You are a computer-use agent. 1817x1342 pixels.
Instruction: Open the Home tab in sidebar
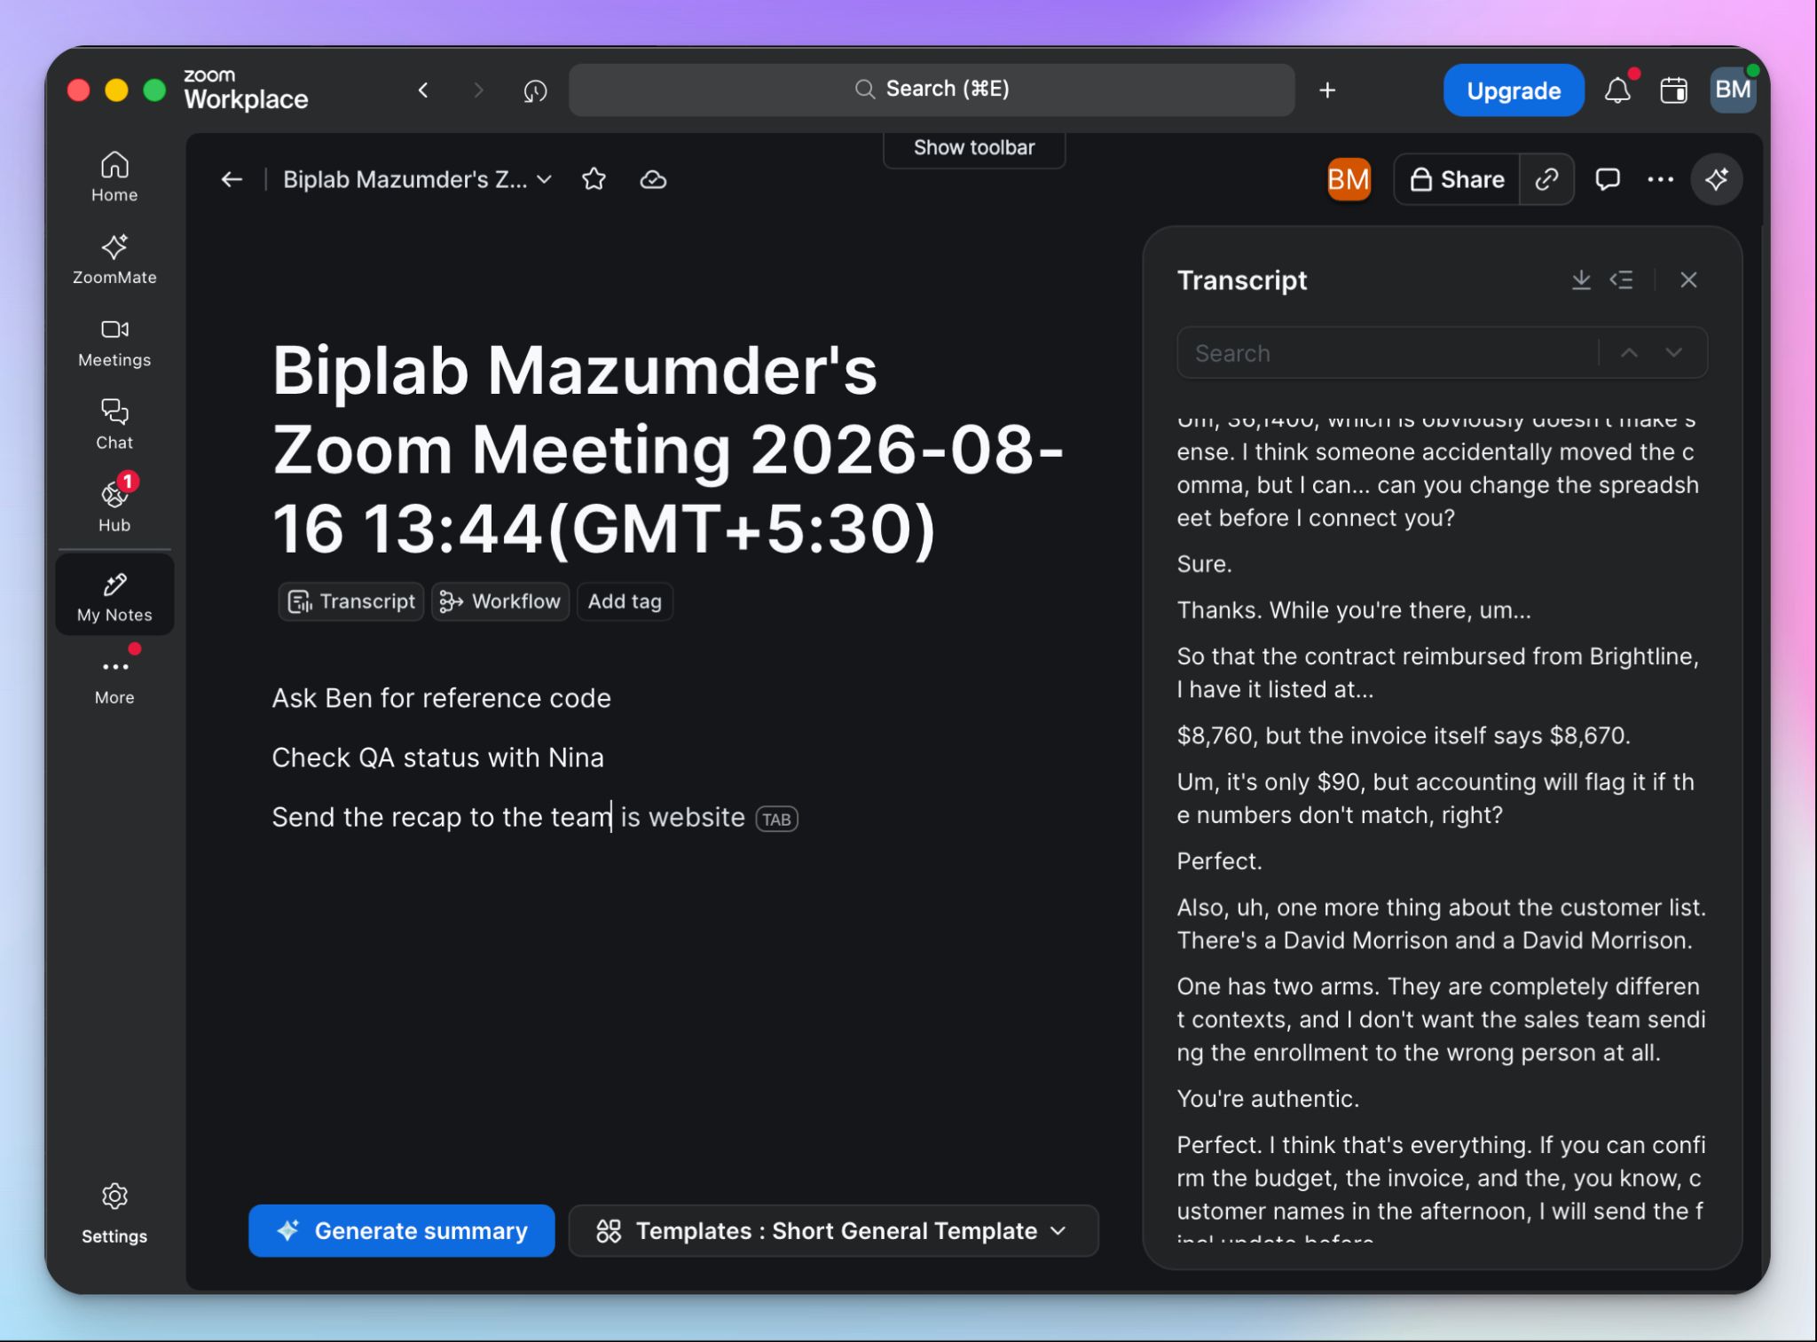tap(114, 177)
